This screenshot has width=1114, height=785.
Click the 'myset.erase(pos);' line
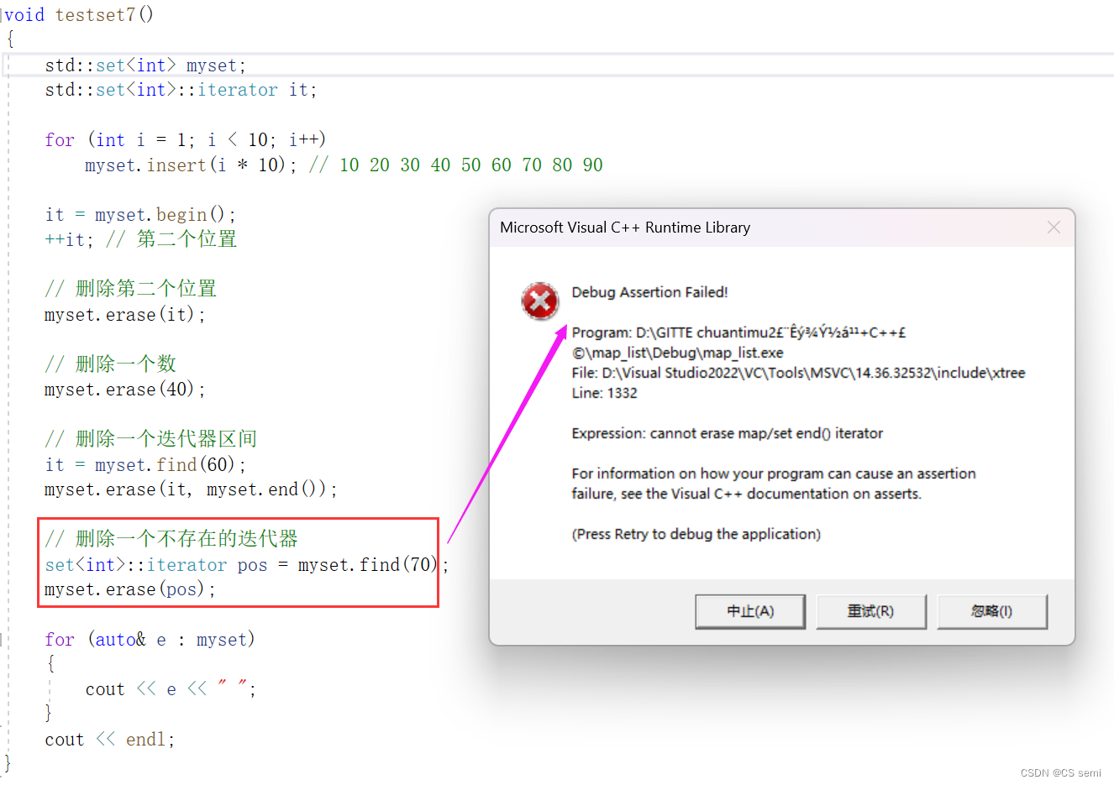click(129, 589)
